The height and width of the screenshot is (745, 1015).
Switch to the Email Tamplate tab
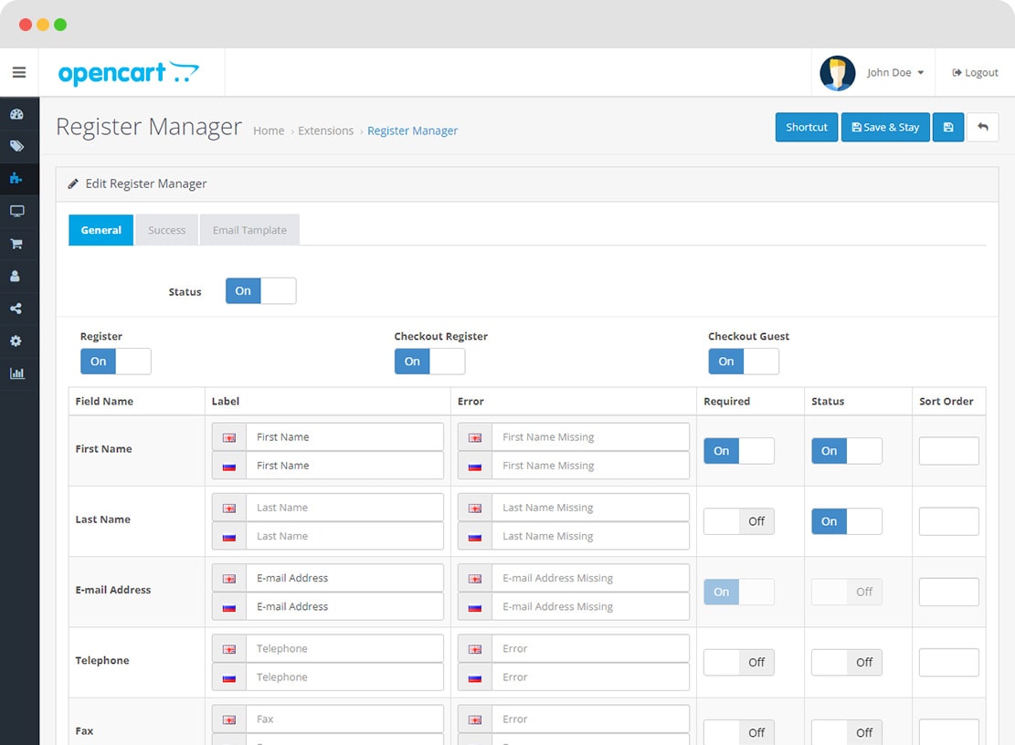pyautogui.click(x=249, y=230)
